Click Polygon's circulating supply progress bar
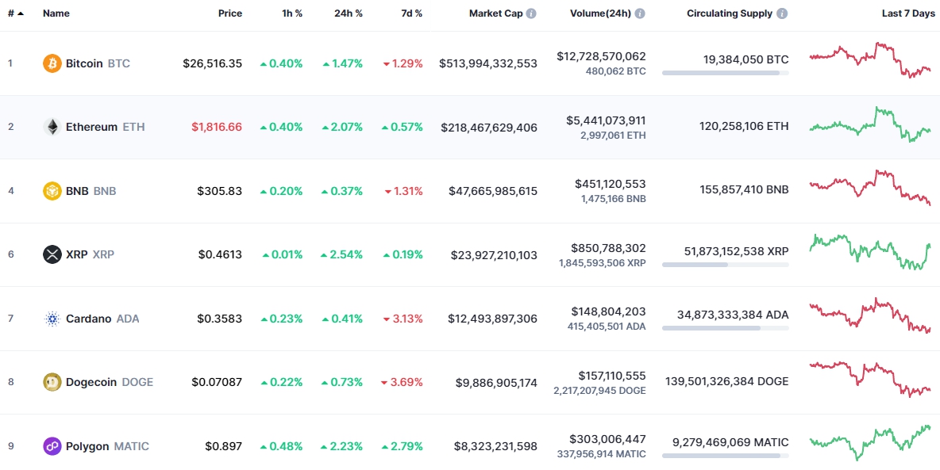This screenshot has width=940, height=470. (726, 456)
